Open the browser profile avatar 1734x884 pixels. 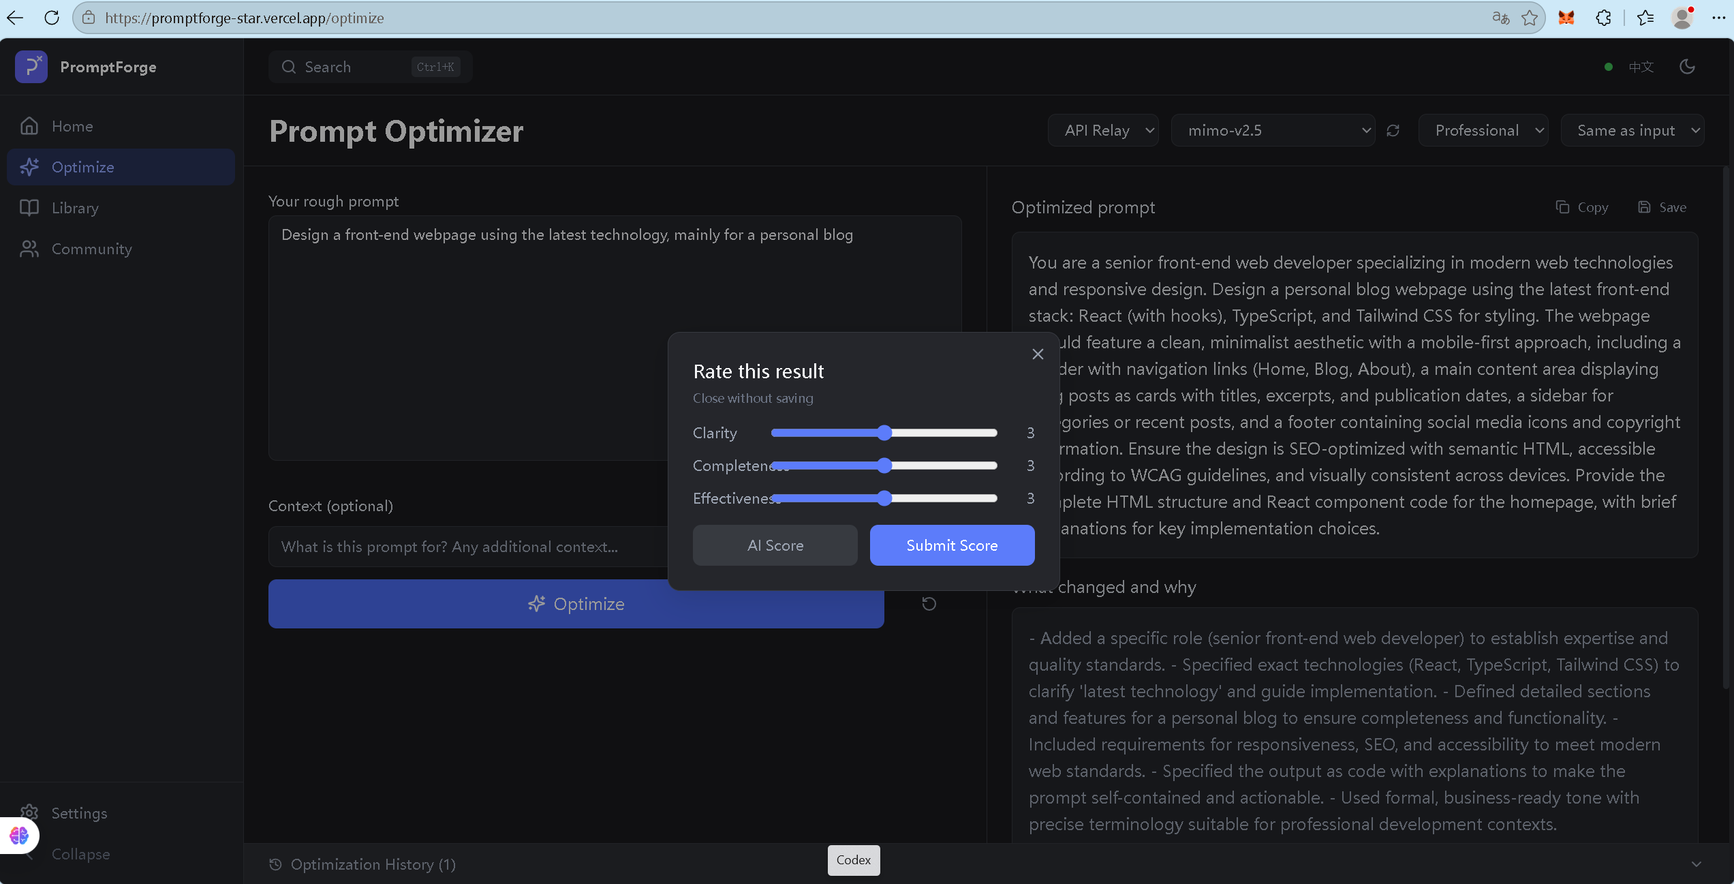(1682, 18)
